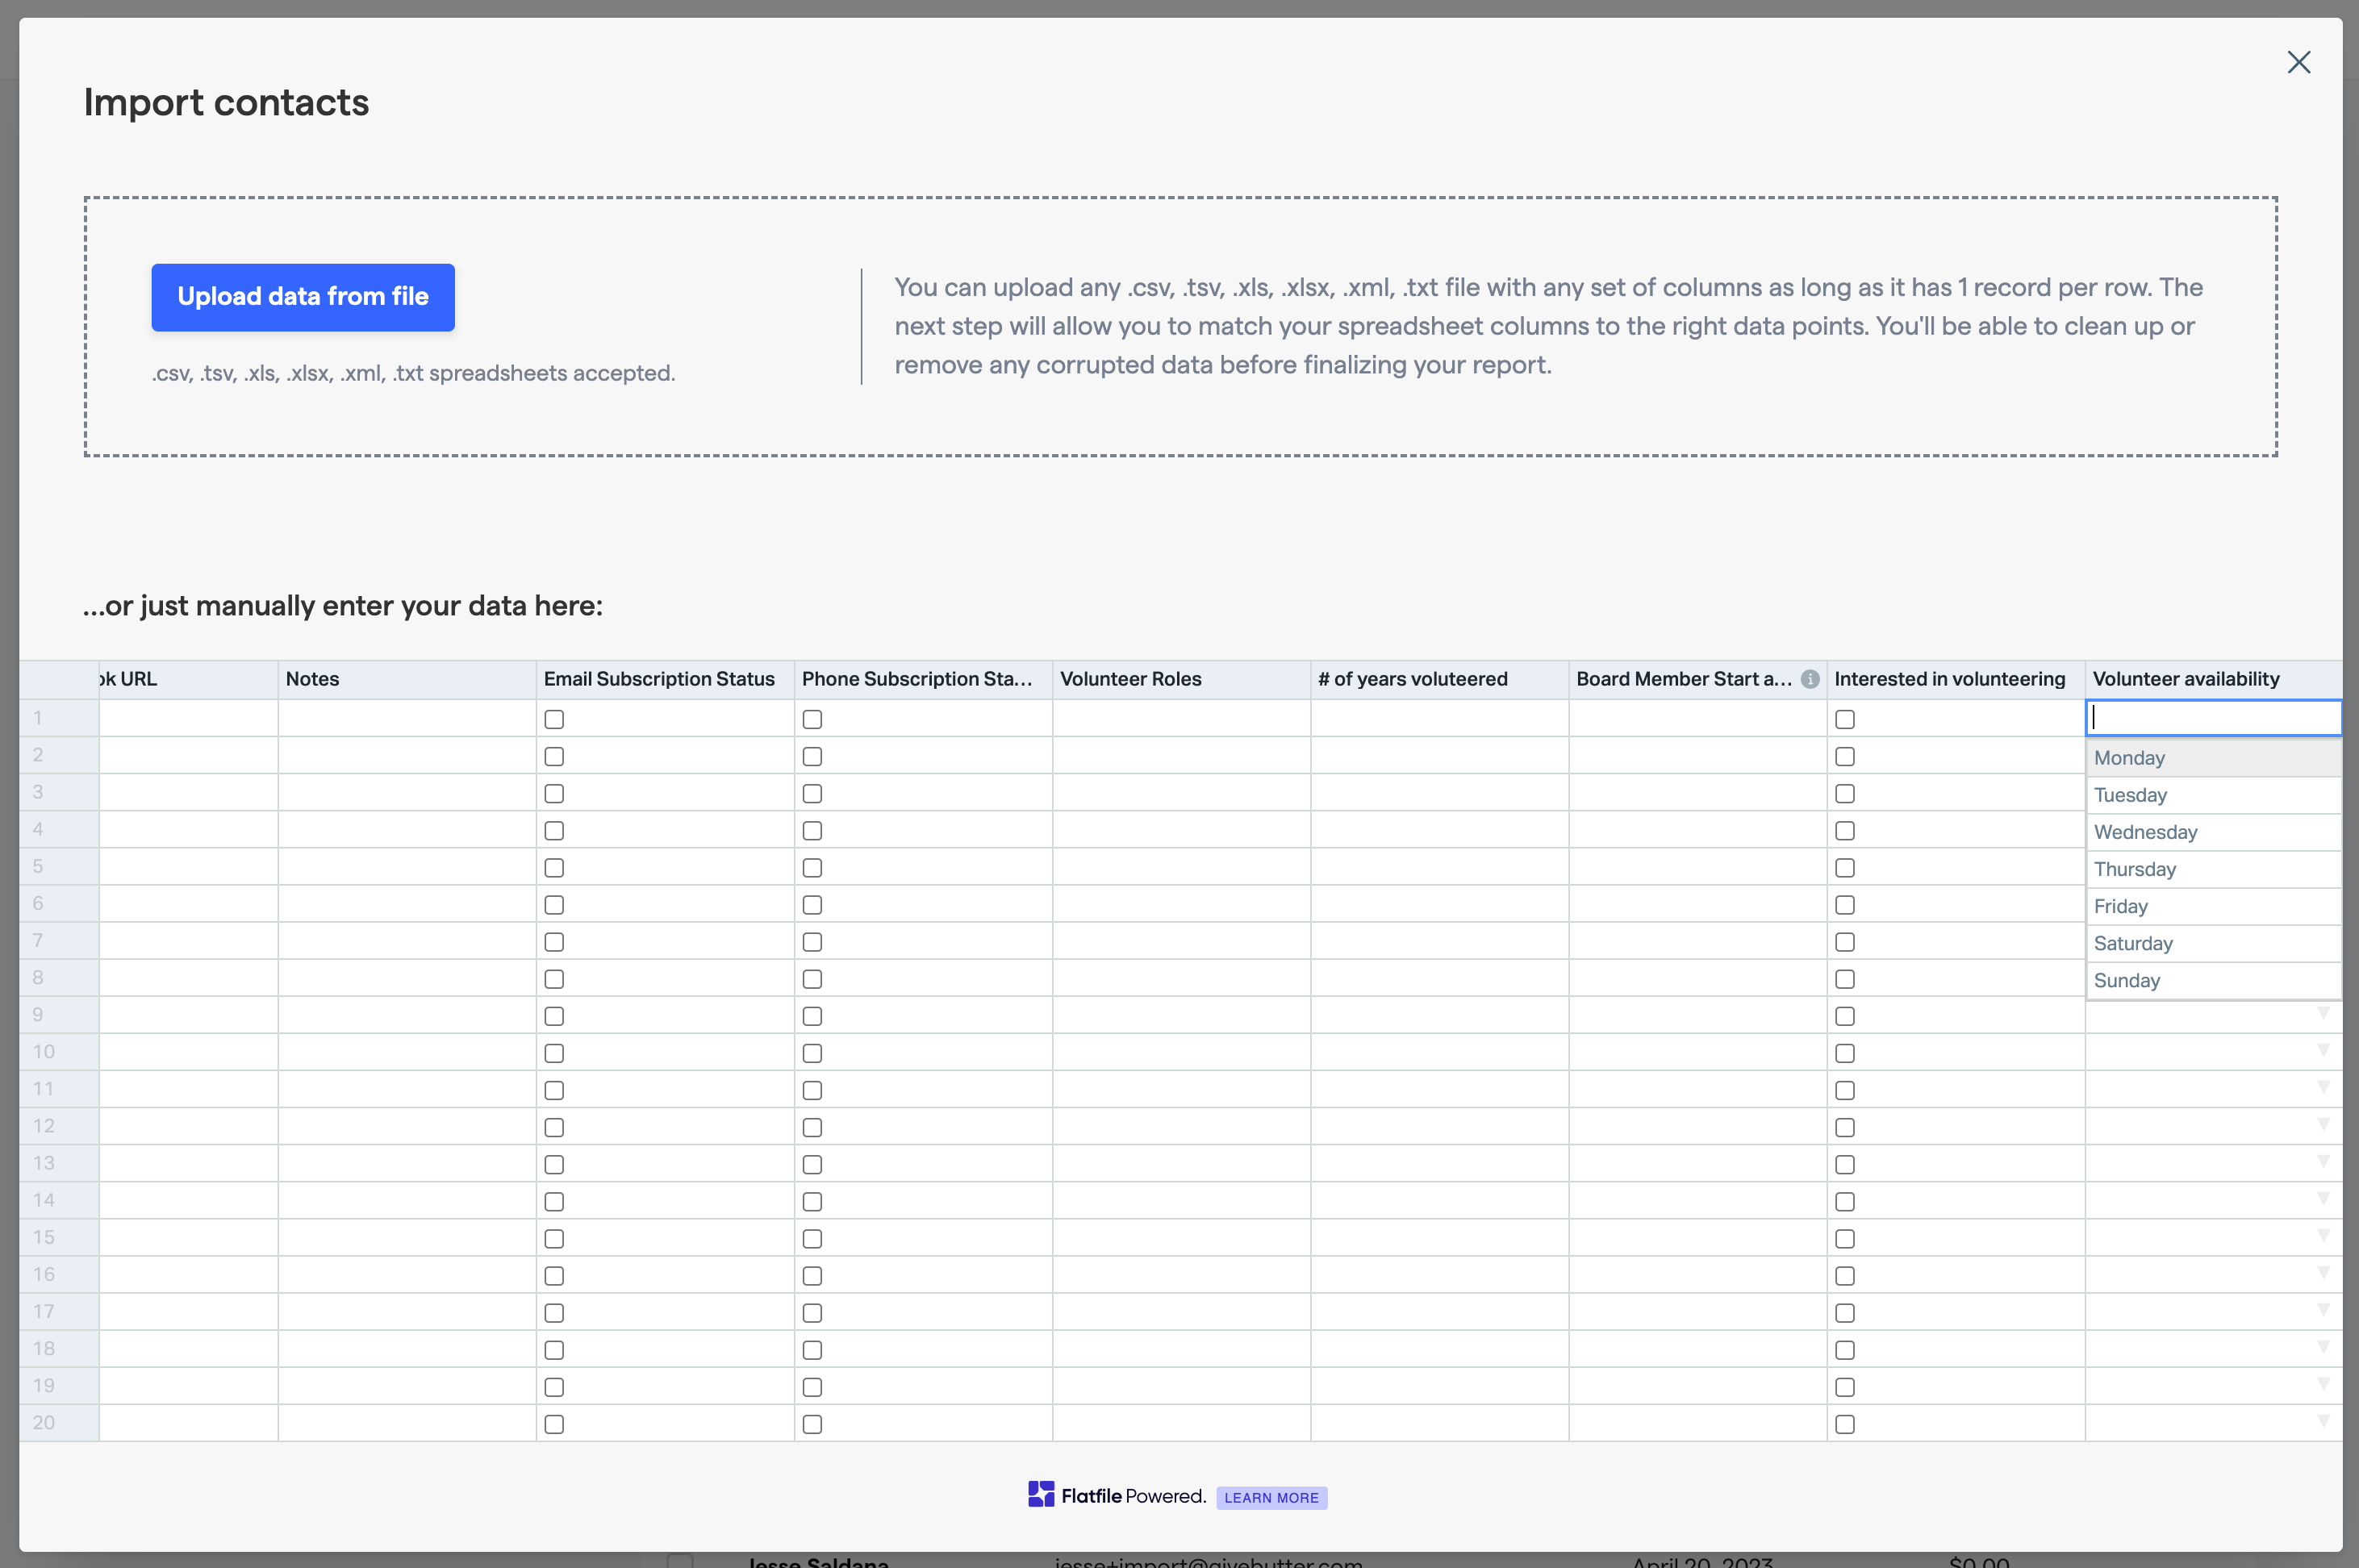This screenshot has height=1568, width=2359.
Task: Check Email Subscription Status in row 20
Action: (554, 1424)
